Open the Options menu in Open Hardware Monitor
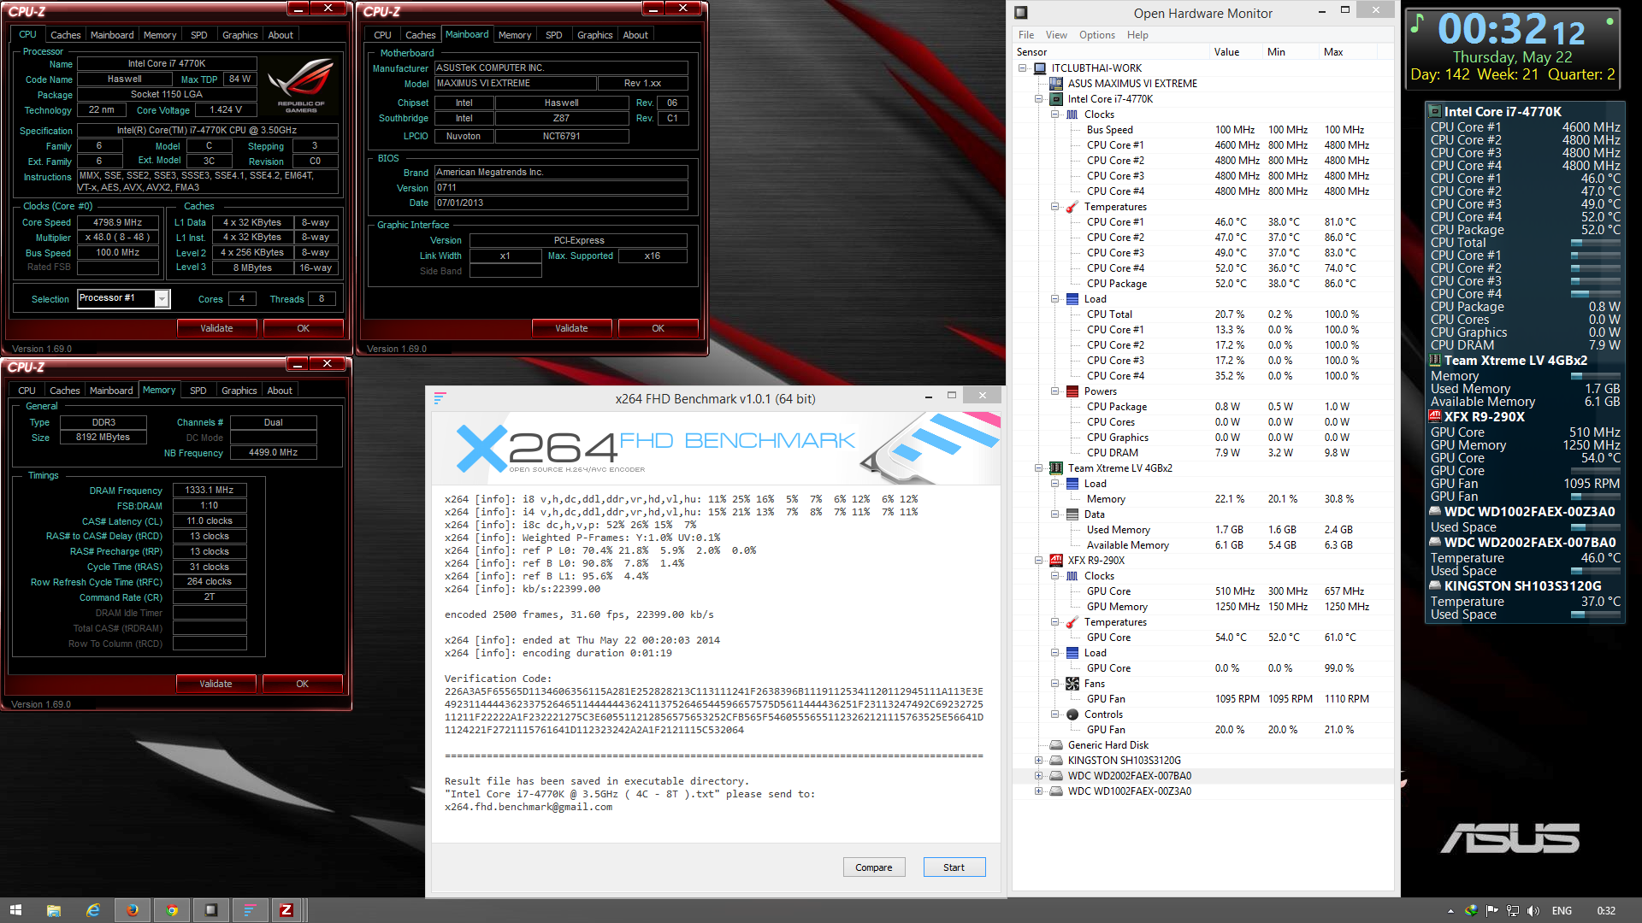The width and height of the screenshot is (1642, 923). (x=1096, y=35)
